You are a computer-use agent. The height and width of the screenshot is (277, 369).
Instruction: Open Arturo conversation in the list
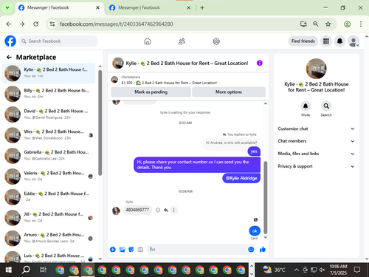point(49,239)
